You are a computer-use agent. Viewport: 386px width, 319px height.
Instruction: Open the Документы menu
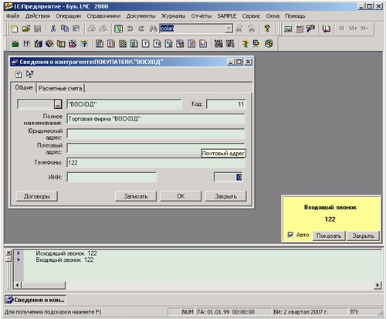click(141, 16)
